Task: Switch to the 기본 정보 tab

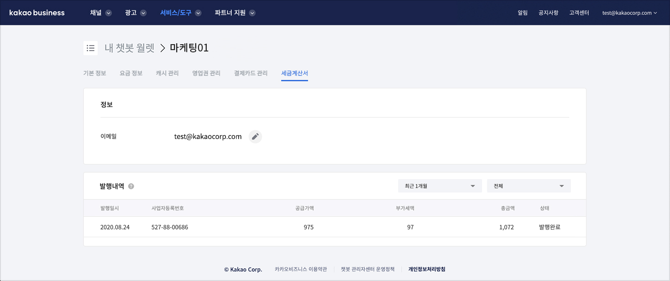Action: pyautogui.click(x=94, y=73)
